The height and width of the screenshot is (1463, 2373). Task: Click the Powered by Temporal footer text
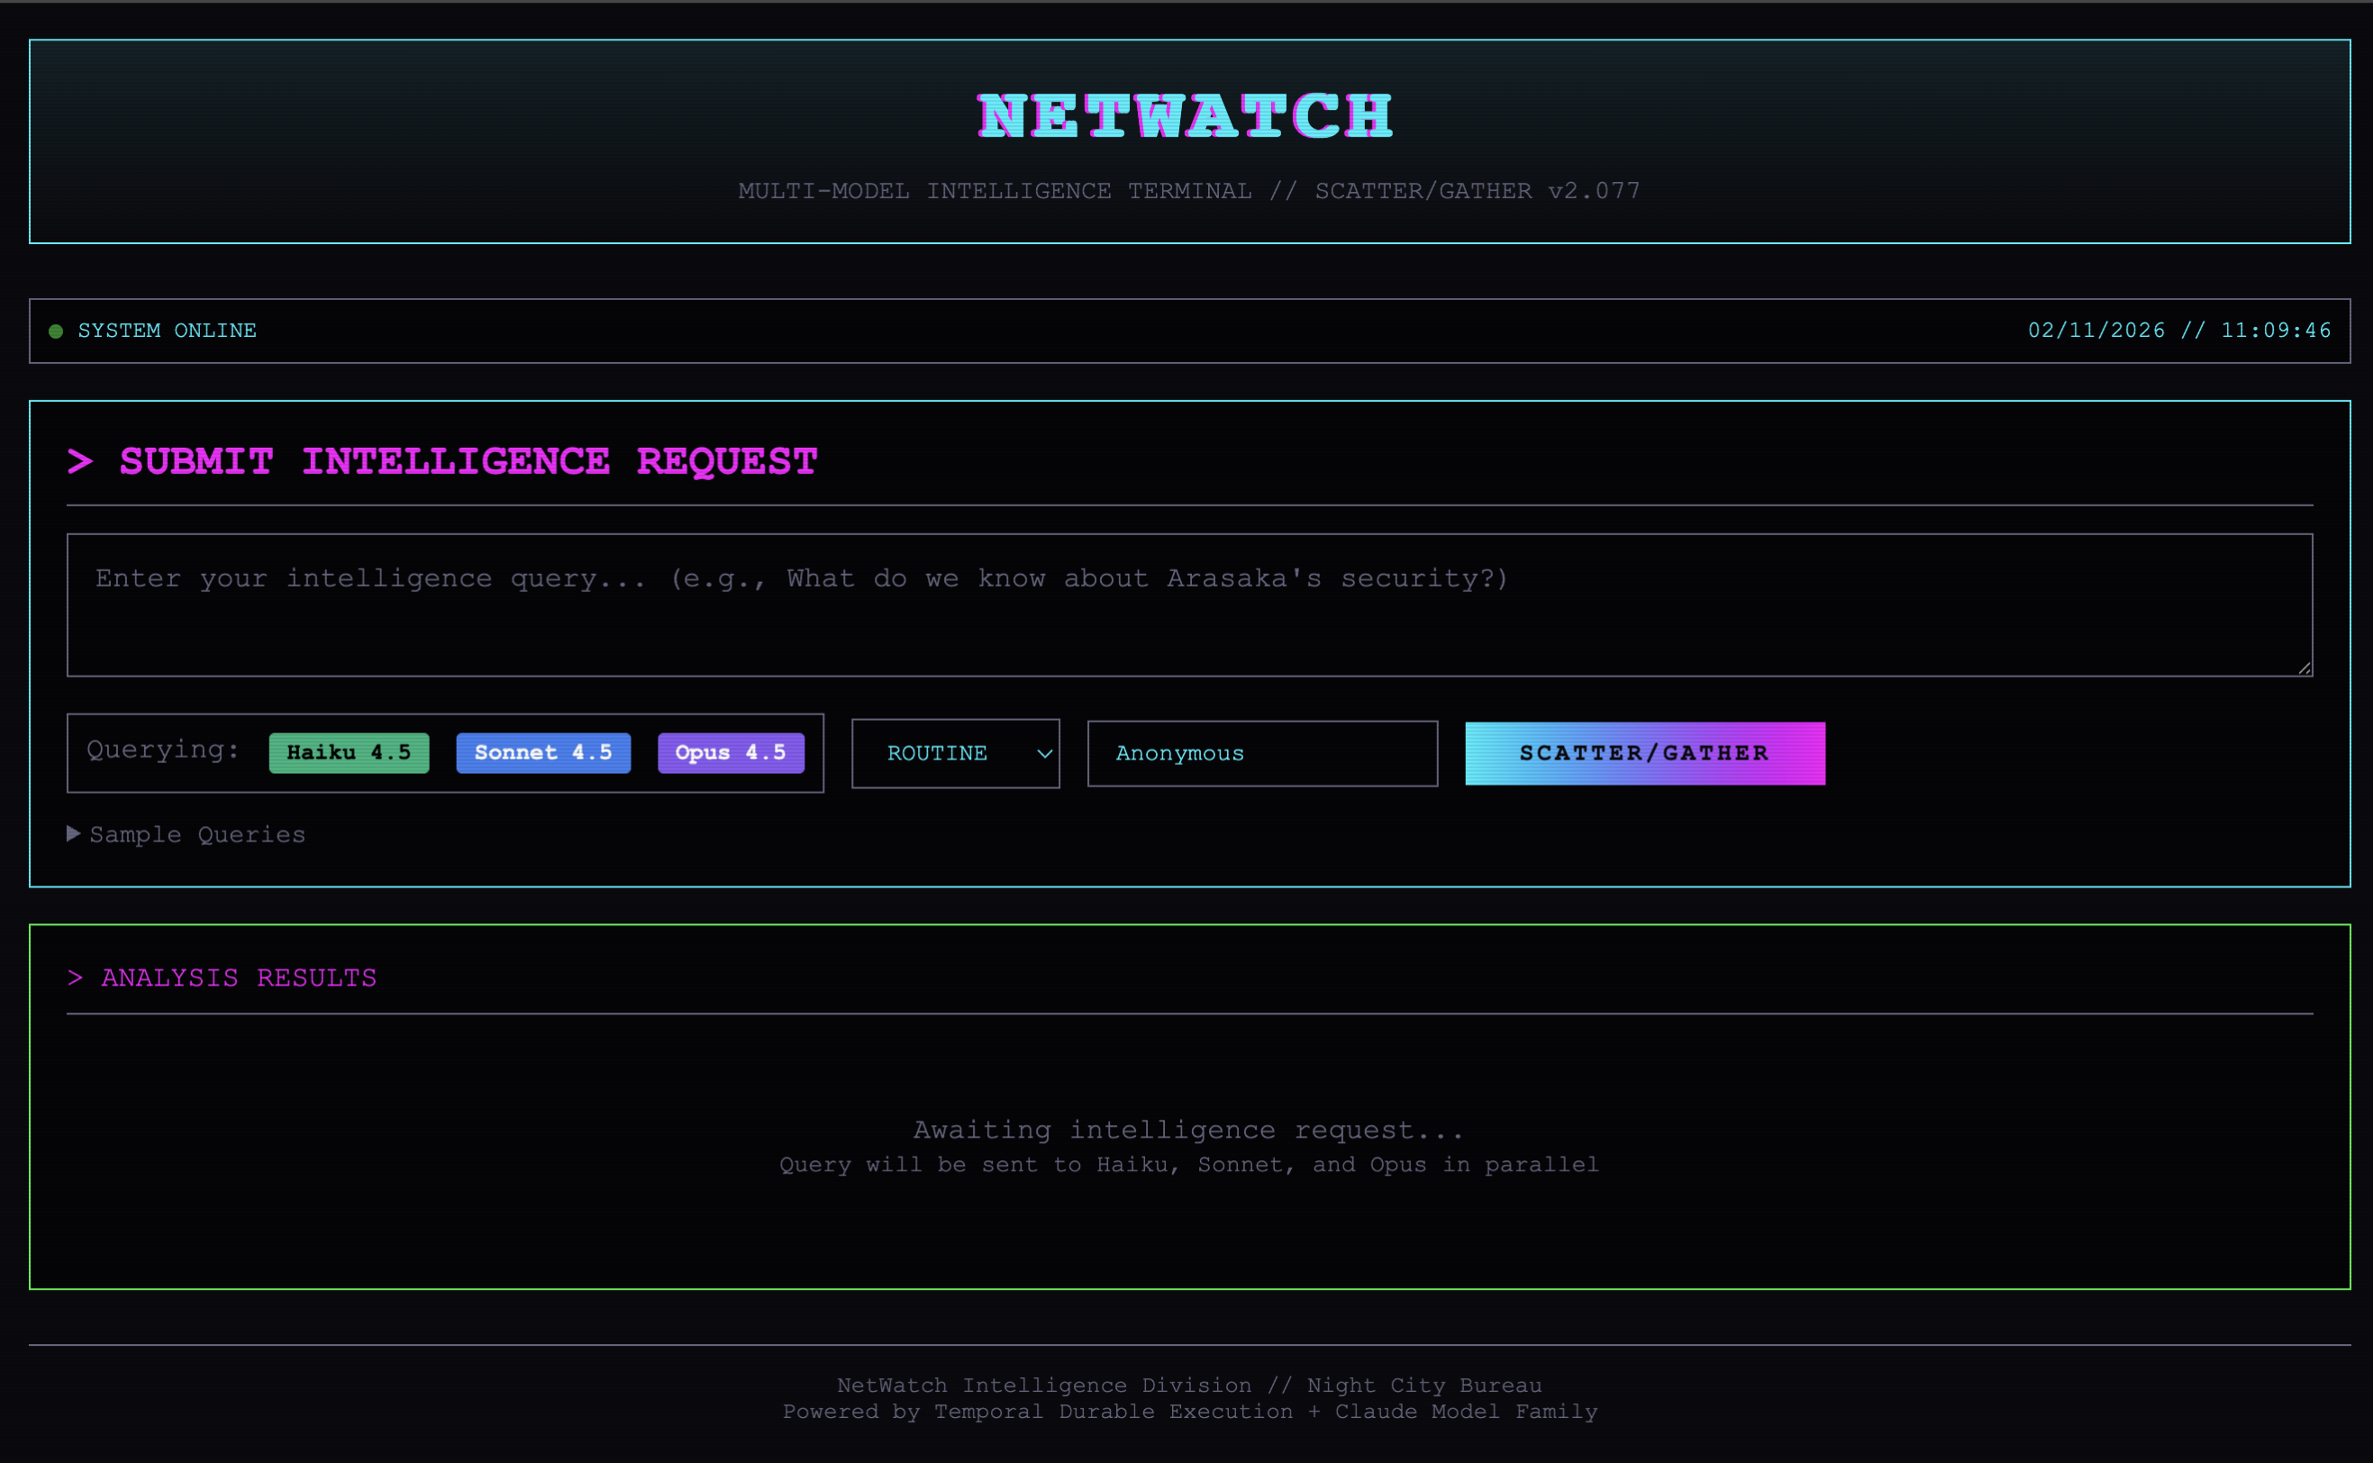tap(1189, 1412)
